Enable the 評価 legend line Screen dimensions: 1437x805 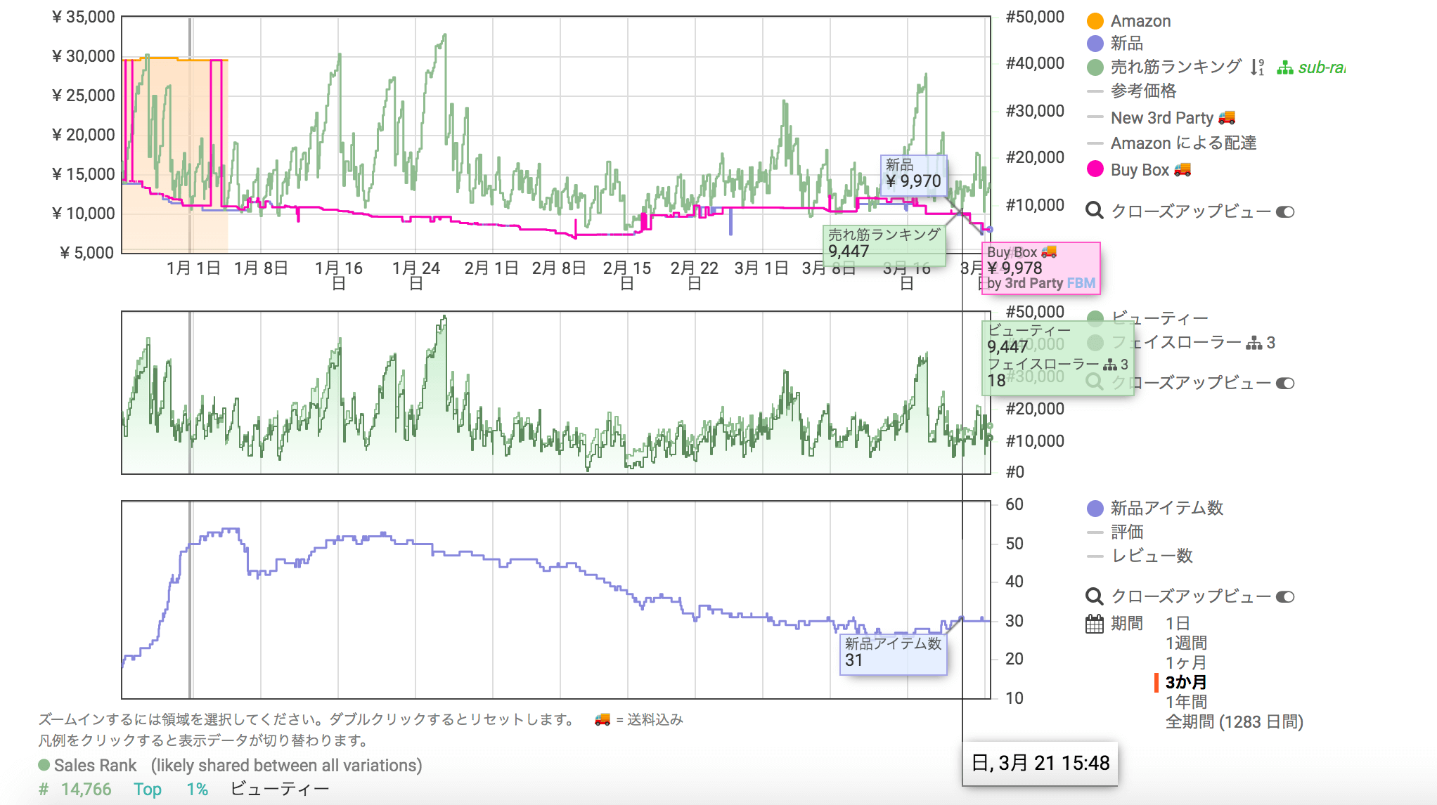click(x=1116, y=532)
